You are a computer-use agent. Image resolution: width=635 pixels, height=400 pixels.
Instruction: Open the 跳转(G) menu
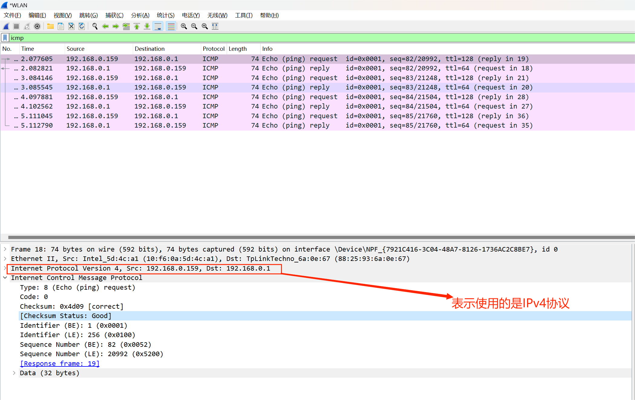89,15
